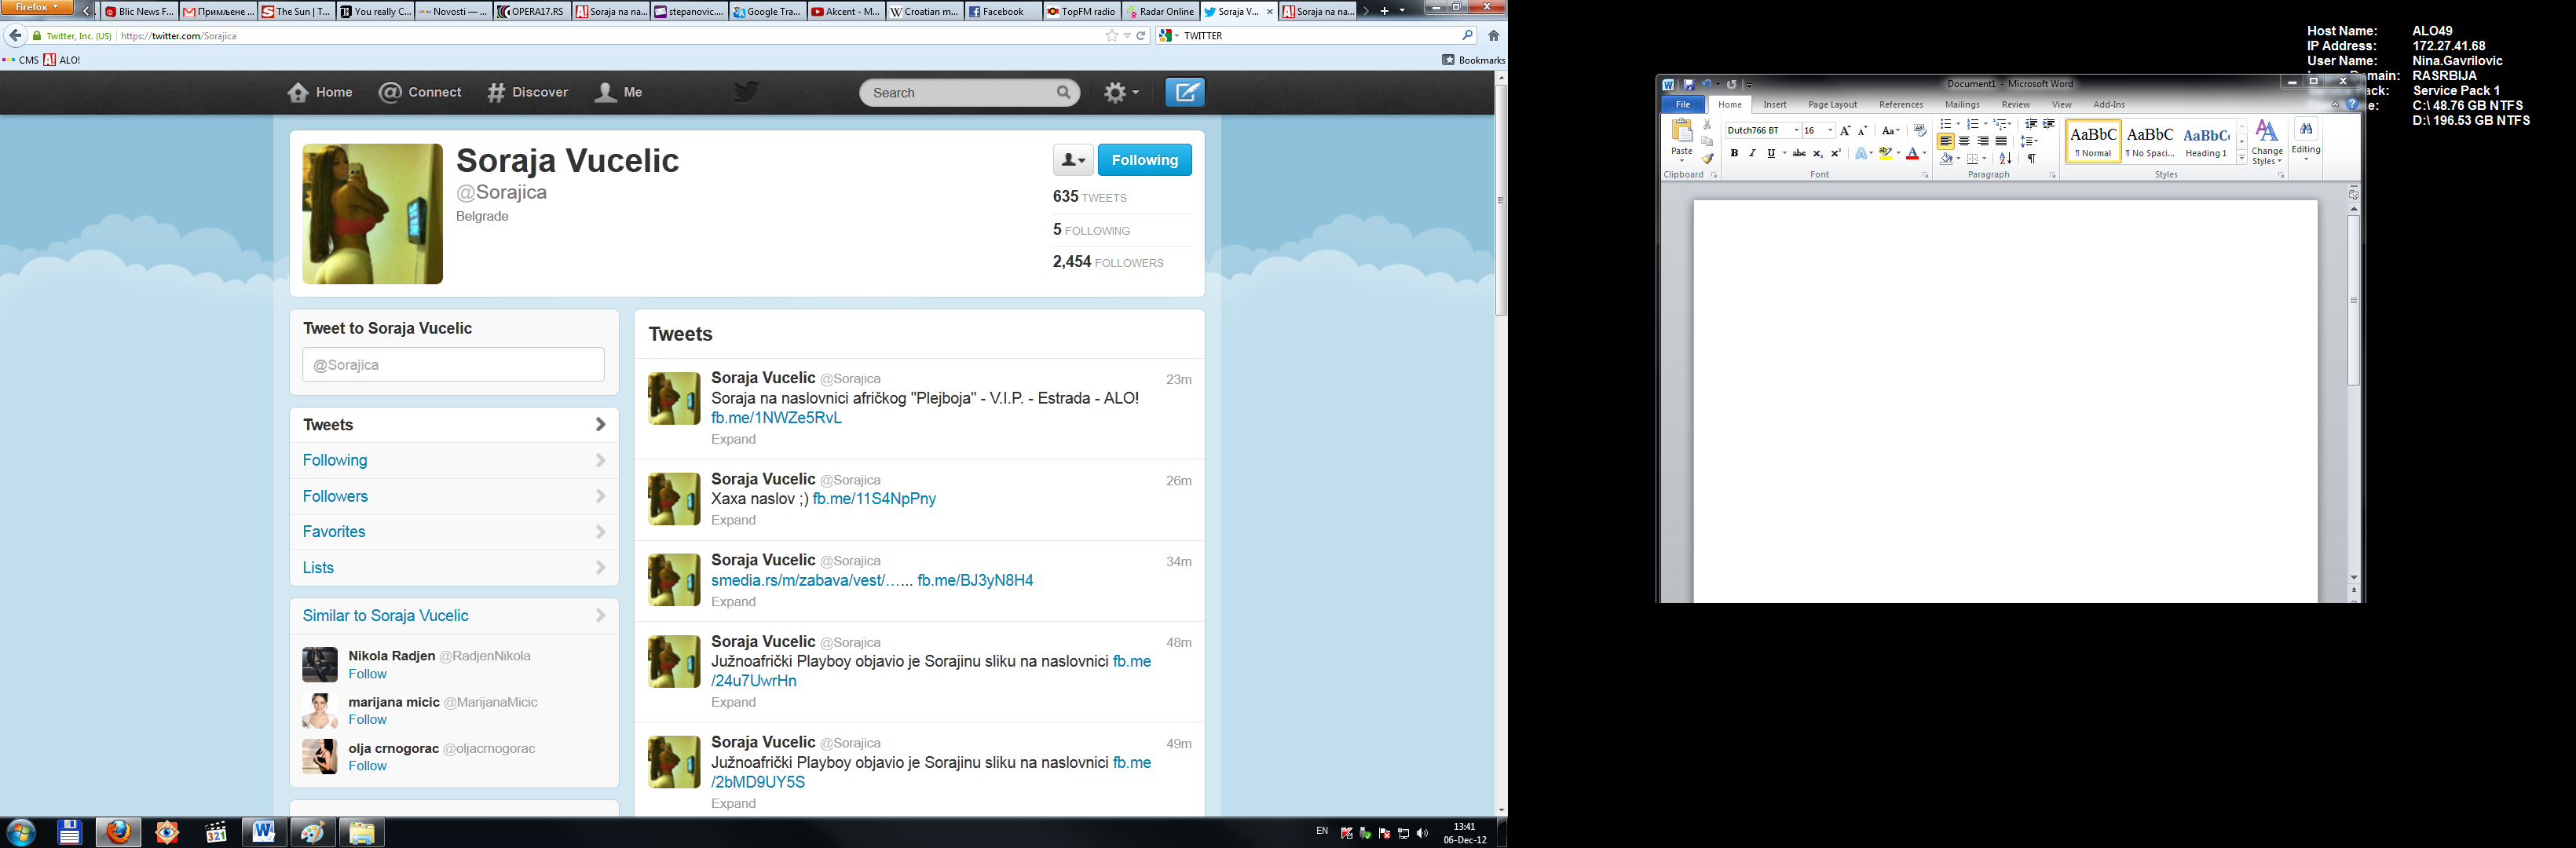This screenshot has width=2576, height=848.
Task: Click the Twitter search input field
Action: pyautogui.click(x=960, y=93)
